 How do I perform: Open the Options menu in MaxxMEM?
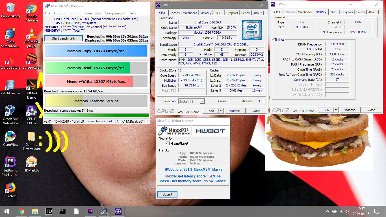(x=60, y=13)
